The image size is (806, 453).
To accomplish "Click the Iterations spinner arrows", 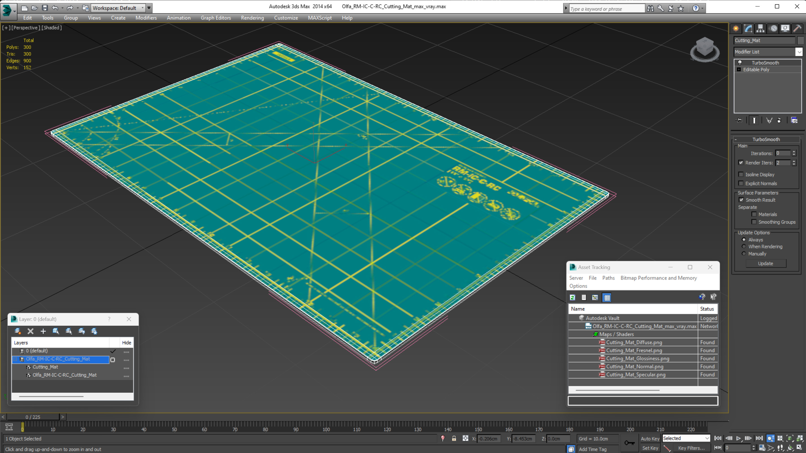I will 794,153.
